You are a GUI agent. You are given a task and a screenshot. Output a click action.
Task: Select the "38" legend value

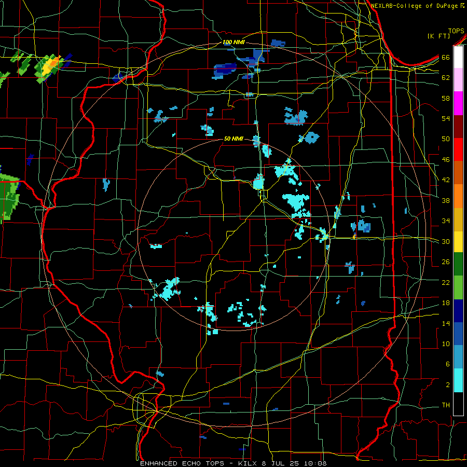[x=446, y=200]
